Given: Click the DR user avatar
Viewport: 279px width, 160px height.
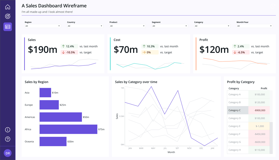Looking at the screenshot, I should tap(8, 153).
